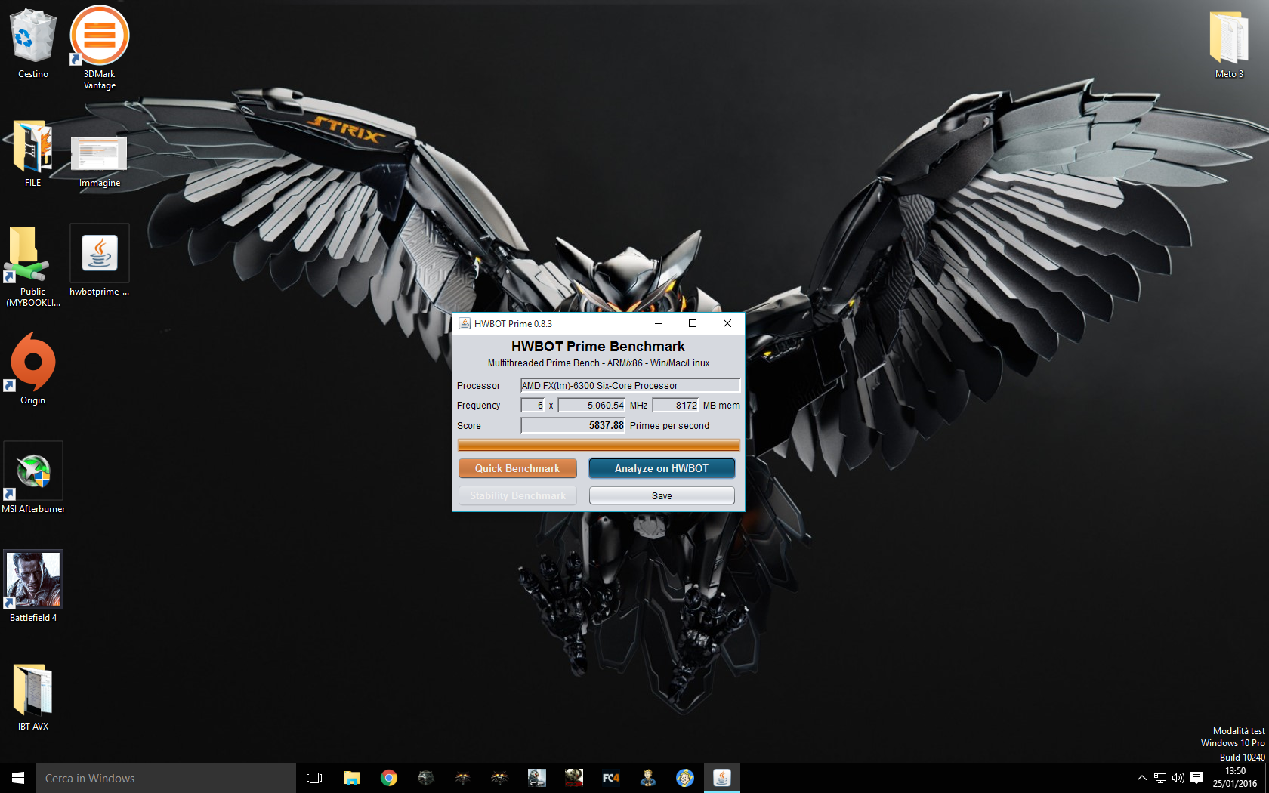Viewport: 1269px width, 793px height.
Task: Click the Multithreaded Prime Bench subtitle text
Action: coord(598,363)
